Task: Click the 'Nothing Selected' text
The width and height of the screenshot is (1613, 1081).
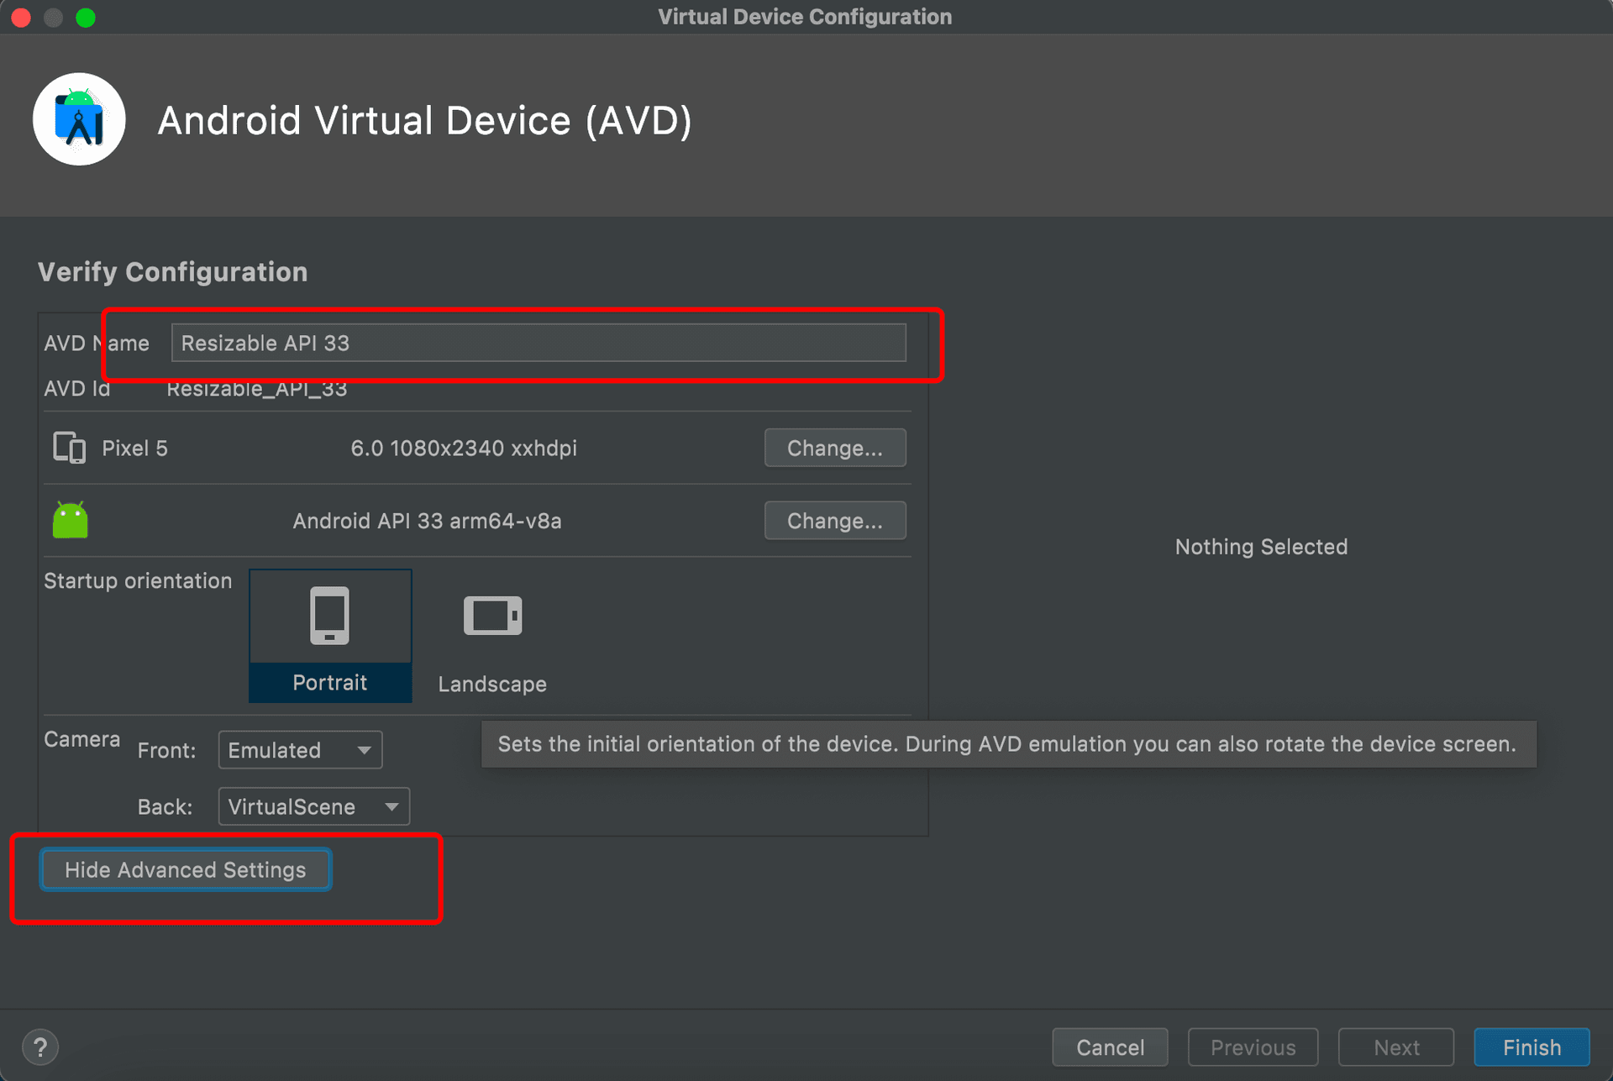Action: [x=1261, y=547]
